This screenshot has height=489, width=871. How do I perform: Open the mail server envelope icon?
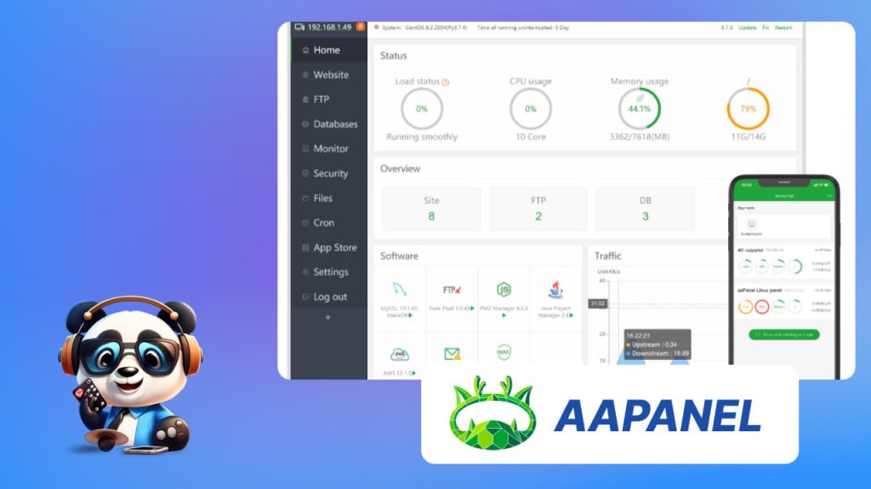pyautogui.click(x=453, y=353)
